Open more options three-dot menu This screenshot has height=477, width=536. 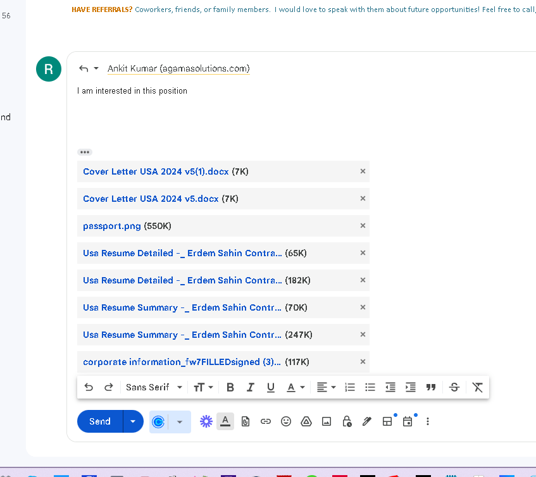tap(428, 421)
